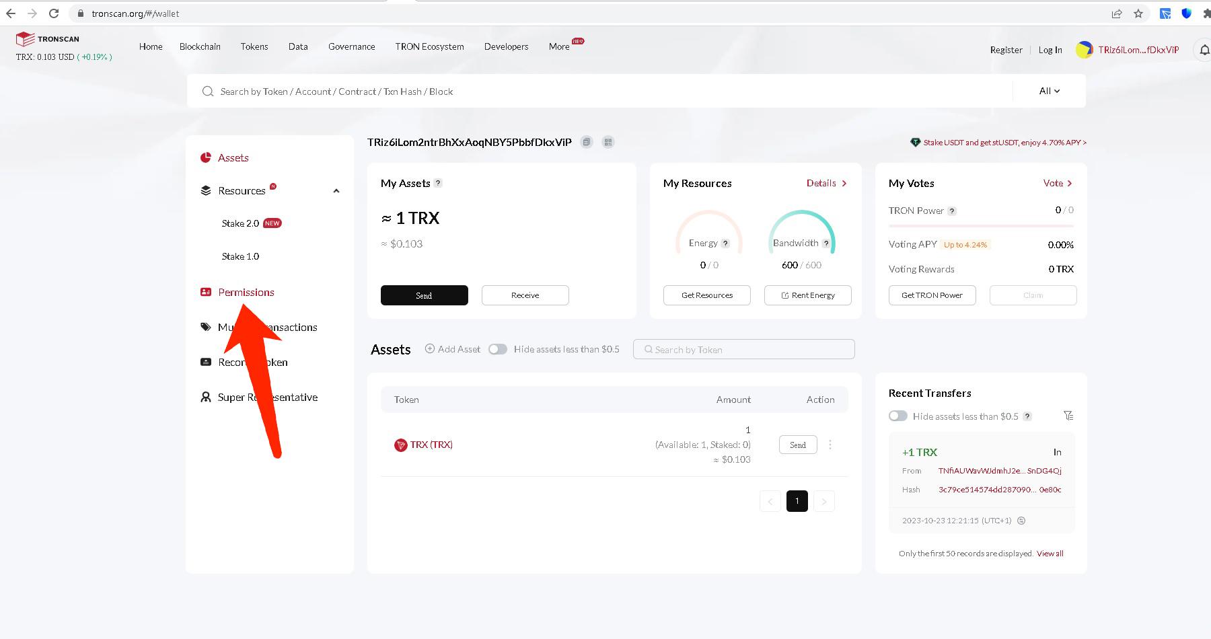Open the My Assets help question mark
Screen dimensions: 1211x639
[x=438, y=183]
